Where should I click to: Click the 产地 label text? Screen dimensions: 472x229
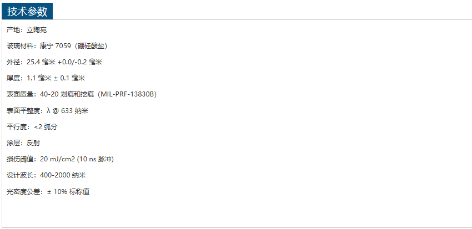pyautogui.click(x=13, y=29)
